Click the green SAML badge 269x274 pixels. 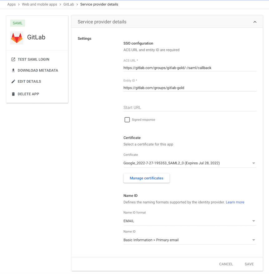point(17,23)
